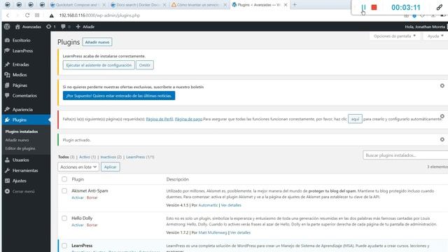Open Acciones en lote dropdown

(x=78, y=167)
